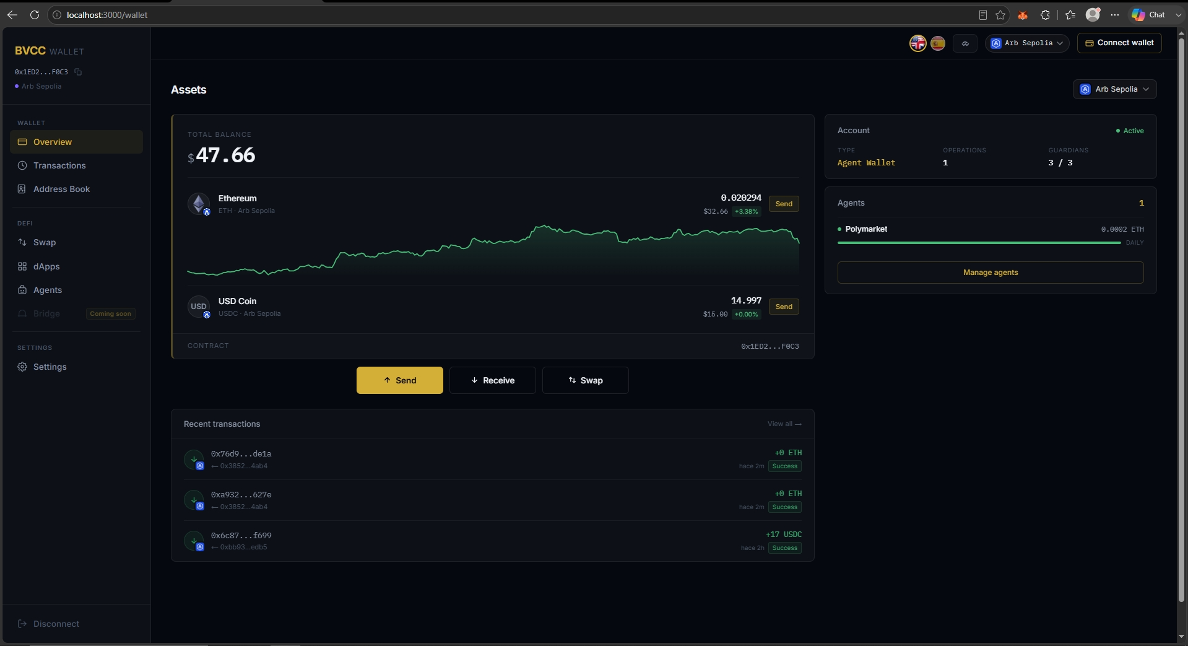The image size is (1188, 646).
Task: Click the Polymarket daily limit progress bar
Action: point(979,243)
